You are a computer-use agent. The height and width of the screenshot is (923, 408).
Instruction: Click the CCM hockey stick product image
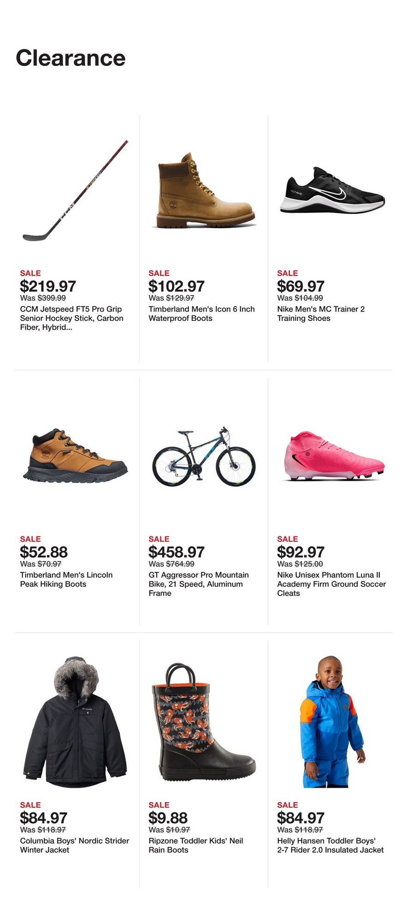[76, 191]
